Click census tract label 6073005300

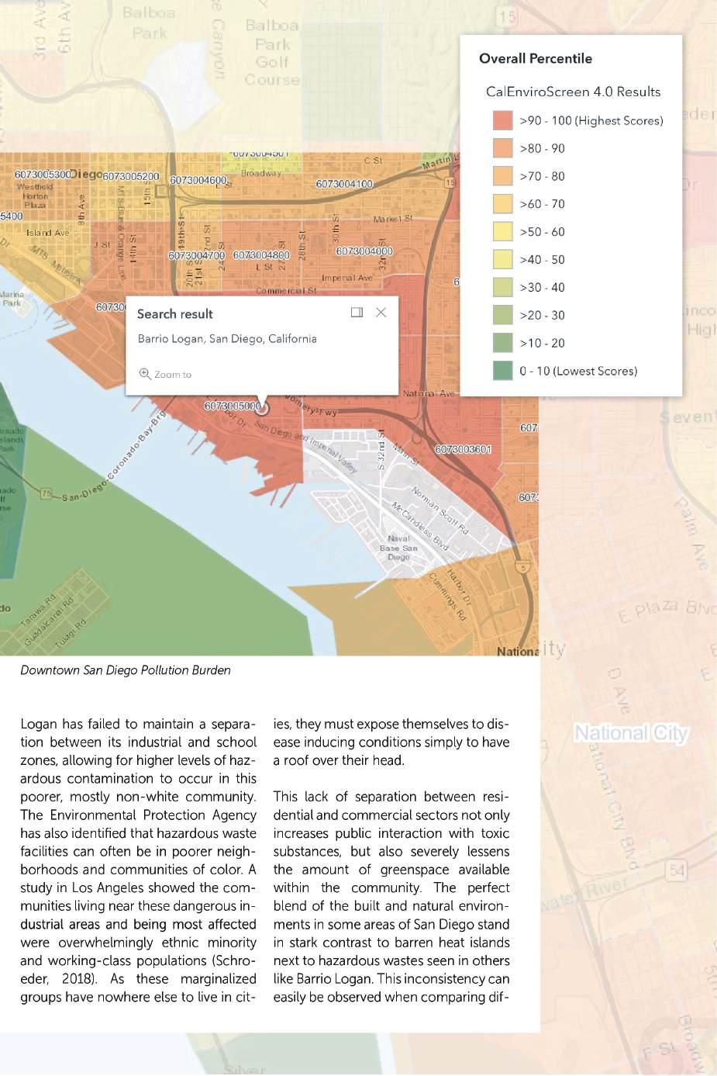pos(43,175)
